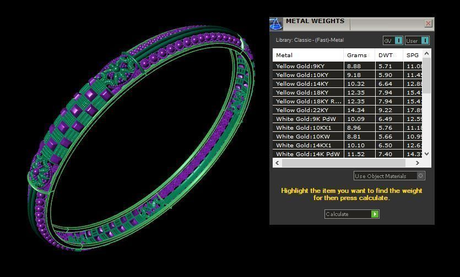Select the White Gold:14KX1 row
Viewport: 460px width, 277px height.
348,145
